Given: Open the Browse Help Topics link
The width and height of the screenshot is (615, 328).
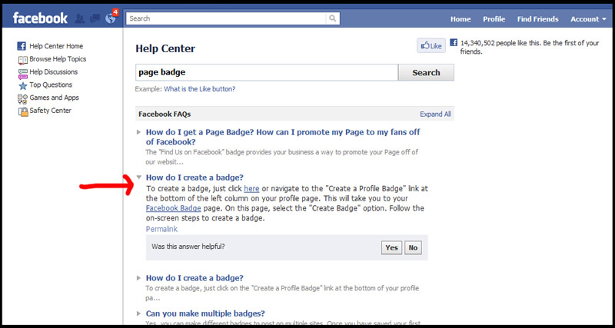Looking at the screenshot, I should coord(58,59).
